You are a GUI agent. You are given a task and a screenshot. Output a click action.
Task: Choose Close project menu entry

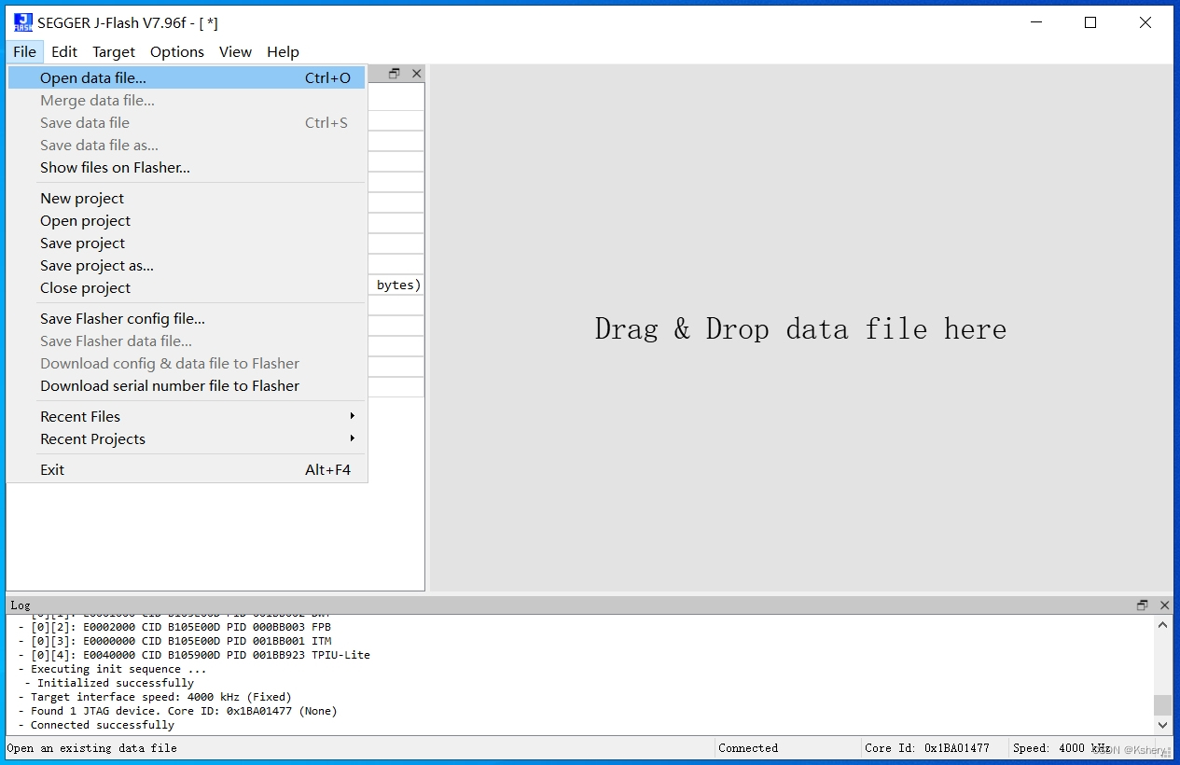(x=187, y=288)
